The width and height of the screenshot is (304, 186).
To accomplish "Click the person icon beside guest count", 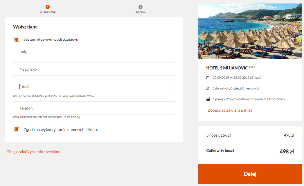I will click(x=208, y=88).
